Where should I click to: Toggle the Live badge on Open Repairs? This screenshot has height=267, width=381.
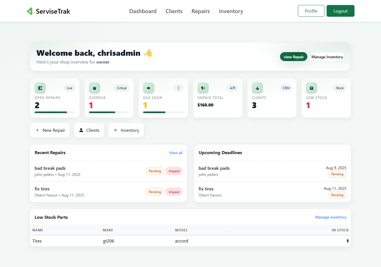(x=69, y=88)
